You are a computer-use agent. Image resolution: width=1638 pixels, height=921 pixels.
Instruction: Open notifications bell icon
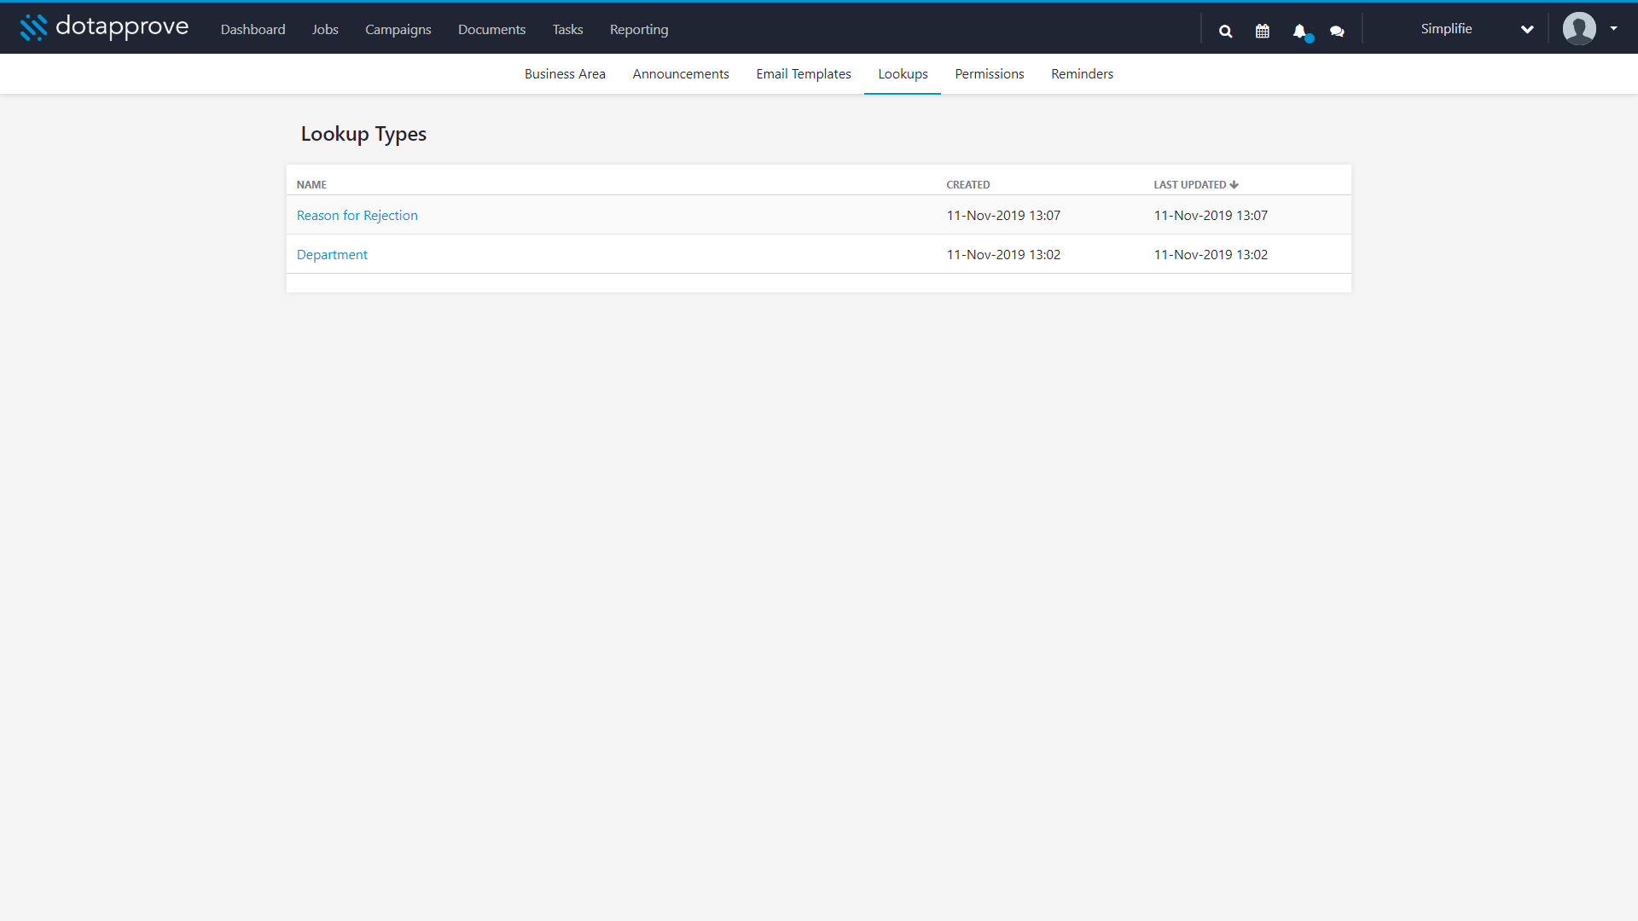point(1300,32)
